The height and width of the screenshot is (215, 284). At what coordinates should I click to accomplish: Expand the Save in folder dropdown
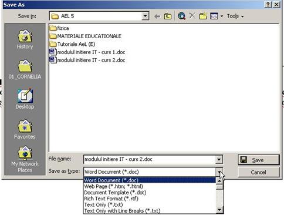coord(145,16)
